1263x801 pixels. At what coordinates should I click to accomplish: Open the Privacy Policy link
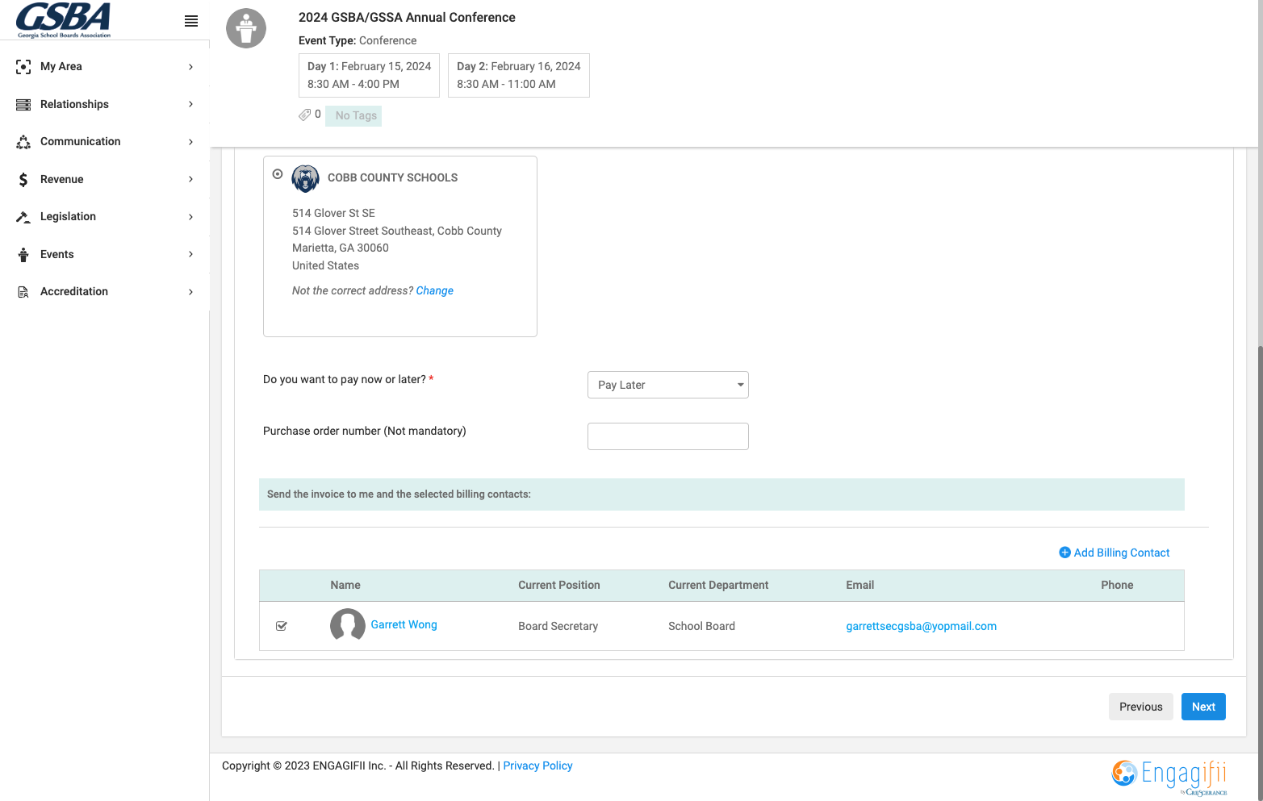[x=537, y=766]
